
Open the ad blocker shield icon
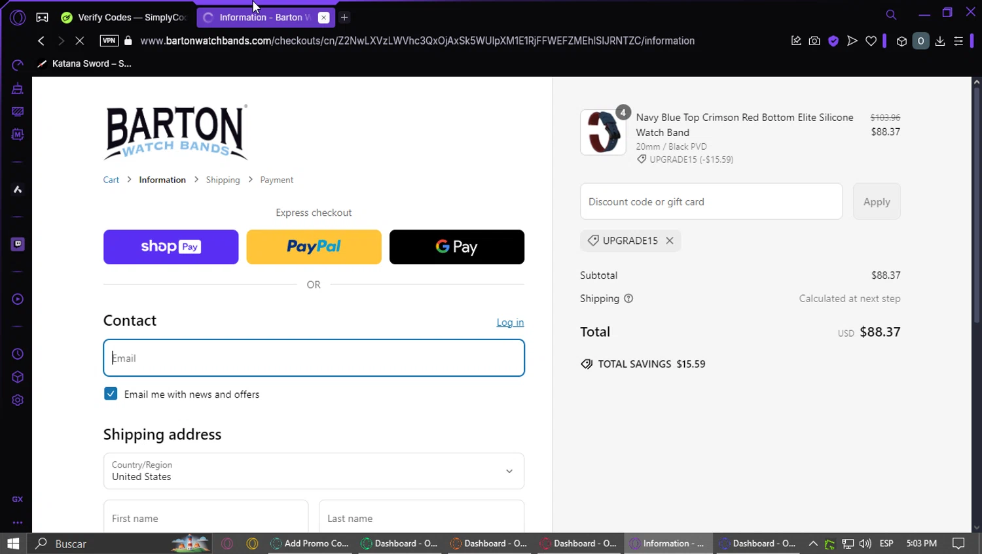click(833, 41)
